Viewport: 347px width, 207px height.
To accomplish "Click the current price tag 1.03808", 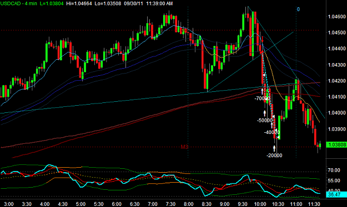I will point(336,145).
